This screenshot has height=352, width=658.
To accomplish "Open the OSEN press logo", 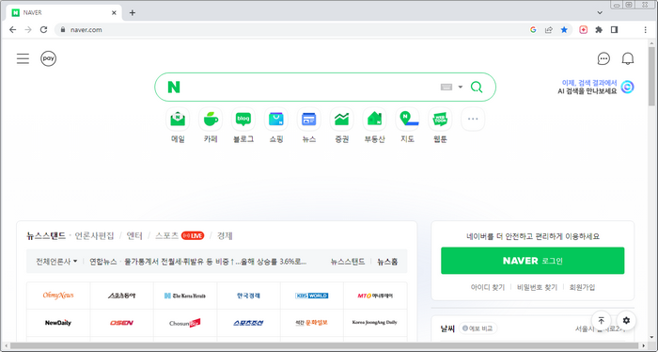I will [x=121, y=323].
